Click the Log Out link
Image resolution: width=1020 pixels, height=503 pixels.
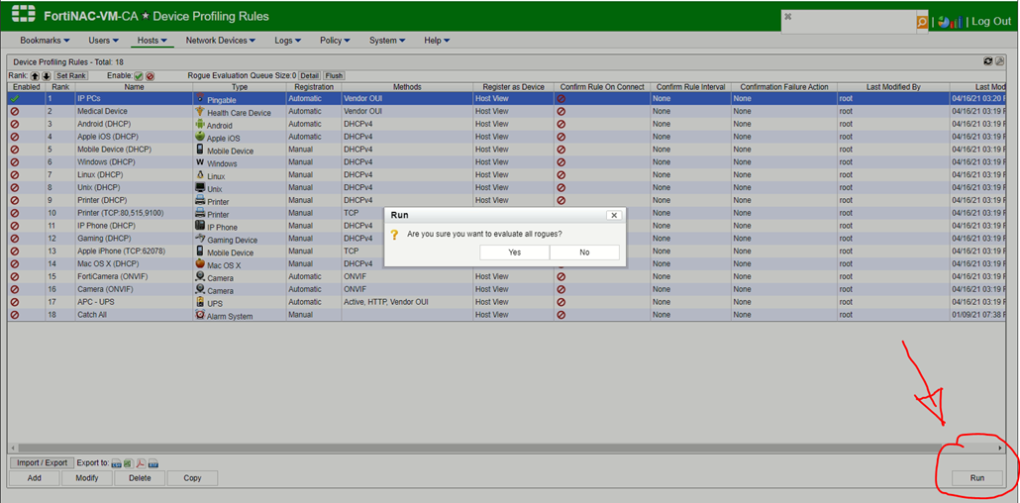coord(990,21)
